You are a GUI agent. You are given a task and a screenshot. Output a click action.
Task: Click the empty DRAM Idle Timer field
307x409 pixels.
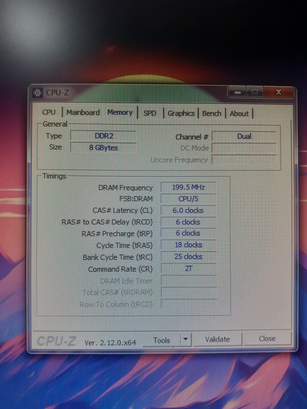(188, 281)
